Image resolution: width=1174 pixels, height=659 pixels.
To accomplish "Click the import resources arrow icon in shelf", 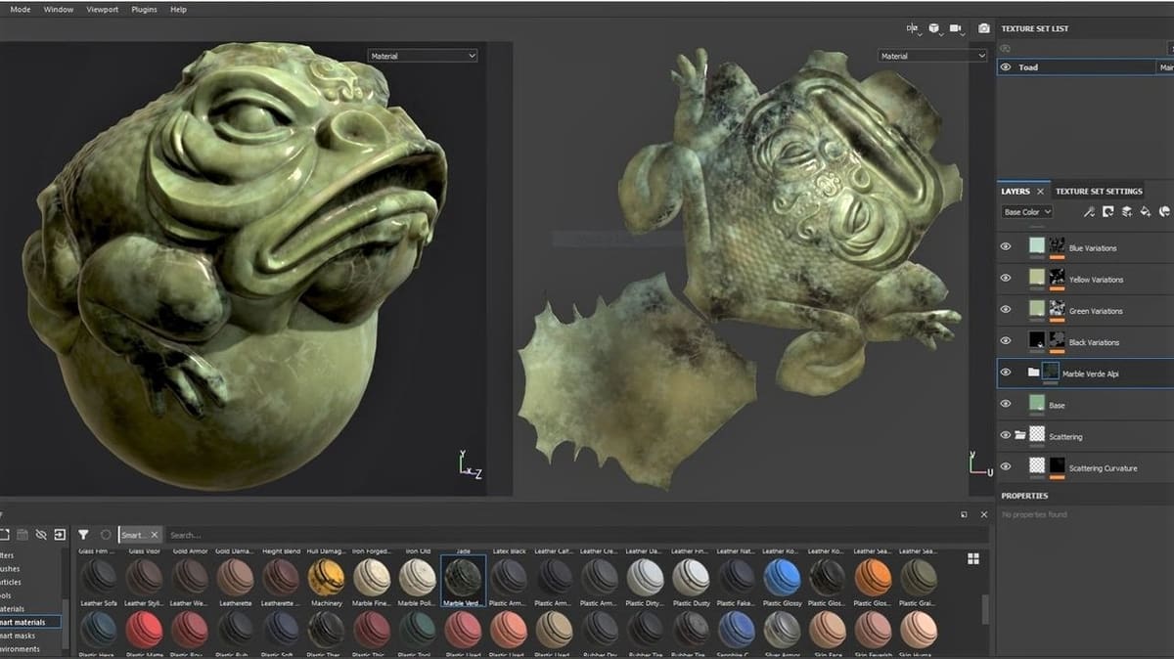I will click(60, 535).
